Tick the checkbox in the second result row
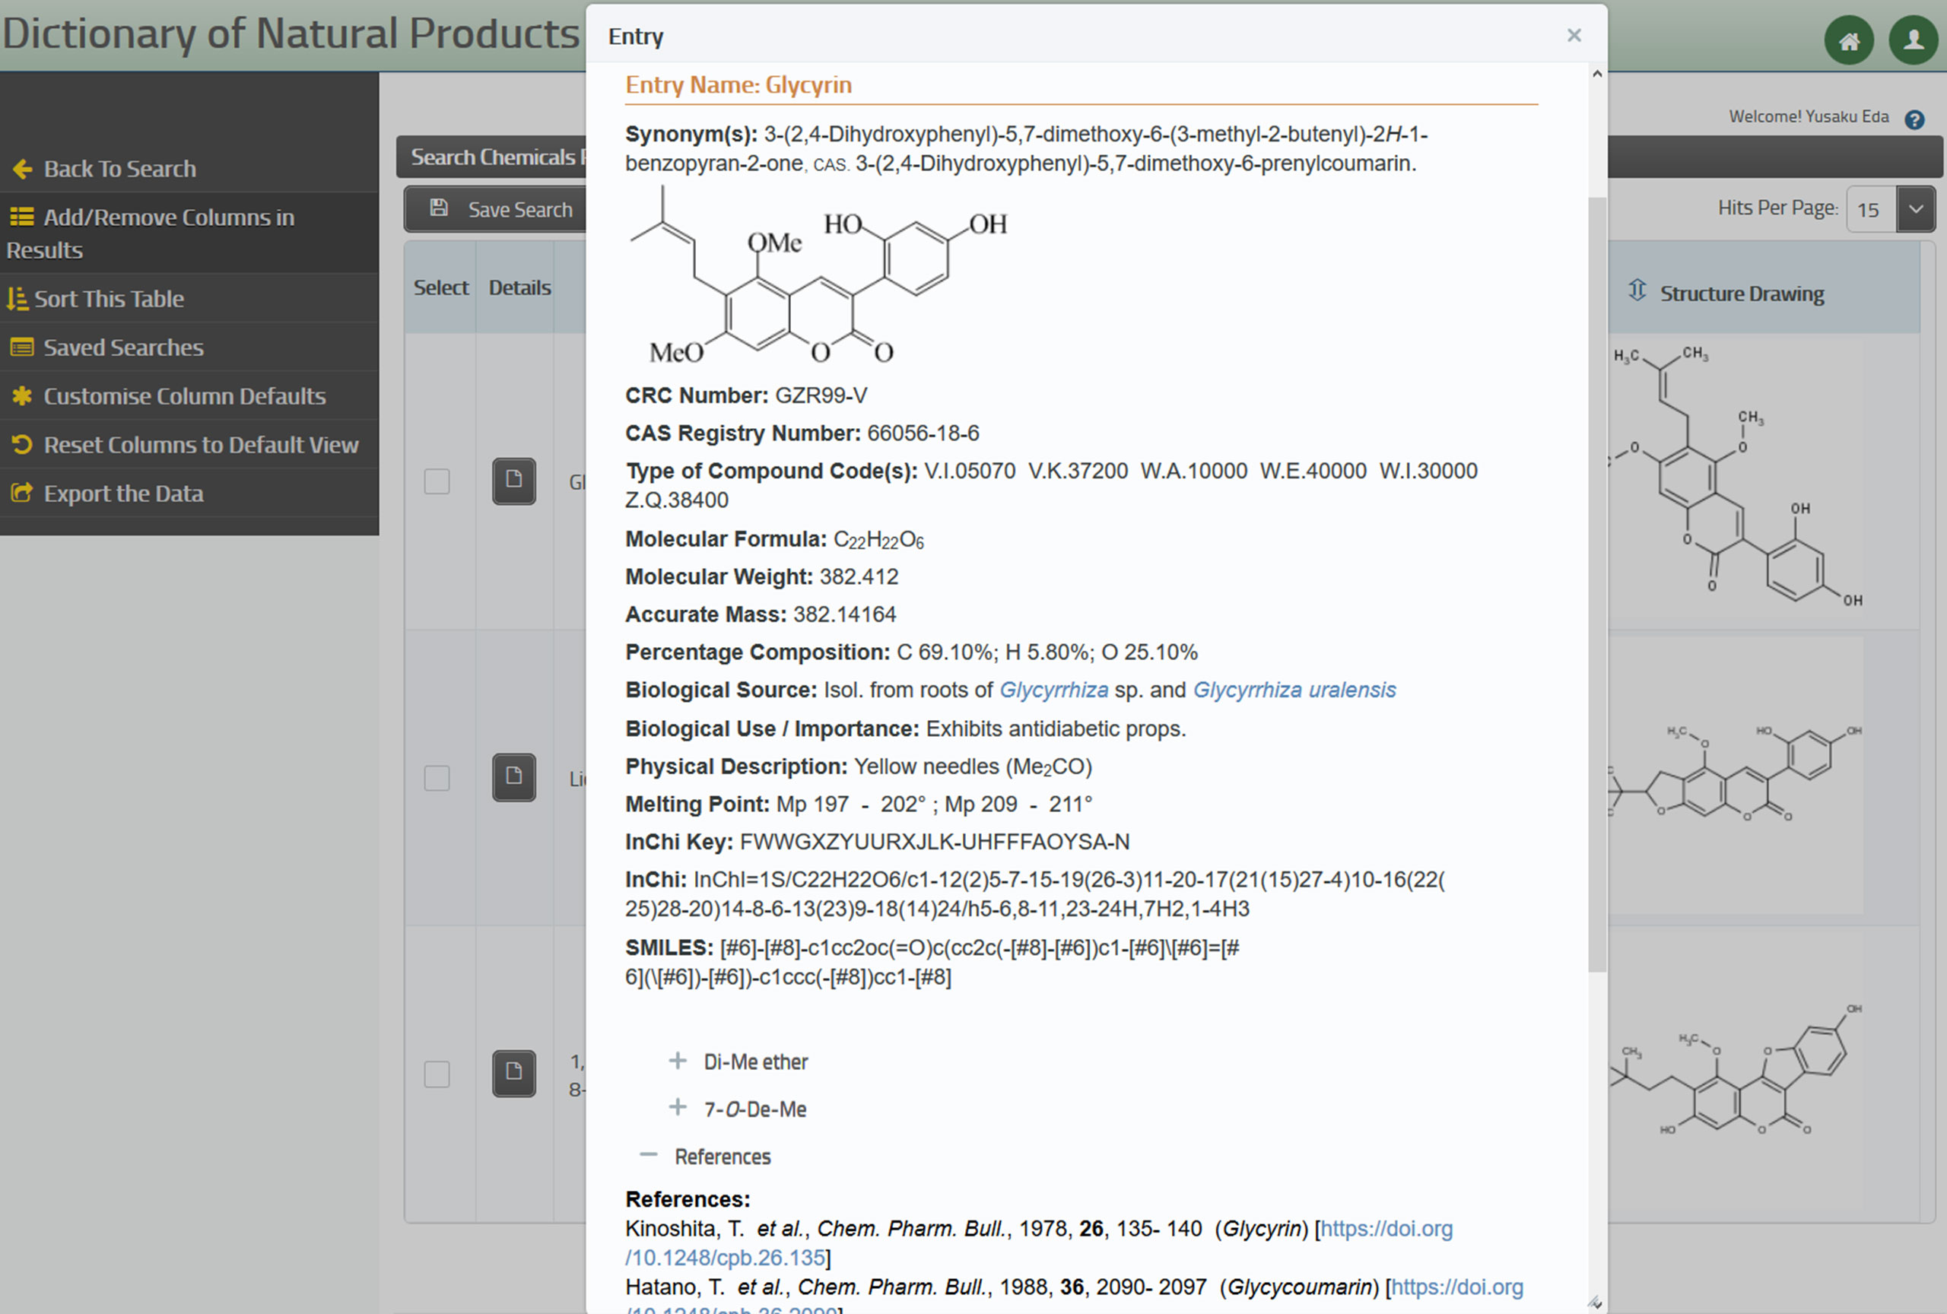Viewport: 1947px width, 1314px height. (x=437, y=778)
